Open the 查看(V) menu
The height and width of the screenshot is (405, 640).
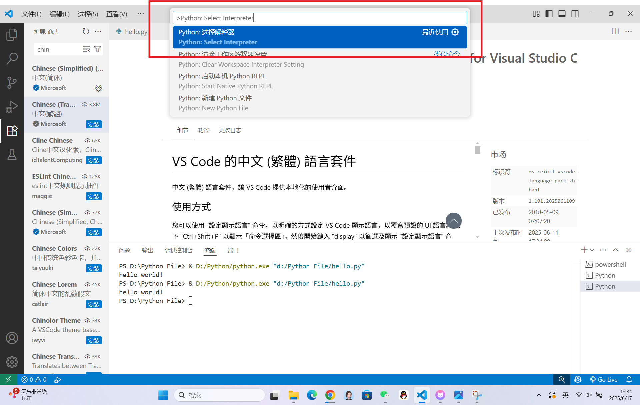pos(117,14)
